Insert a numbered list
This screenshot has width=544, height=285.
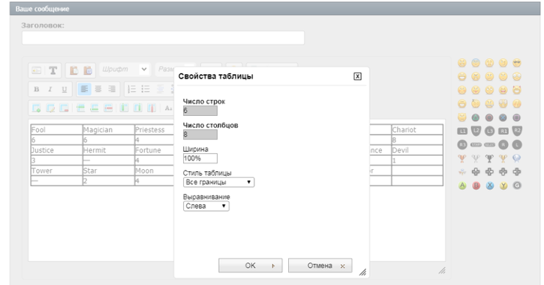pos(132,89)
